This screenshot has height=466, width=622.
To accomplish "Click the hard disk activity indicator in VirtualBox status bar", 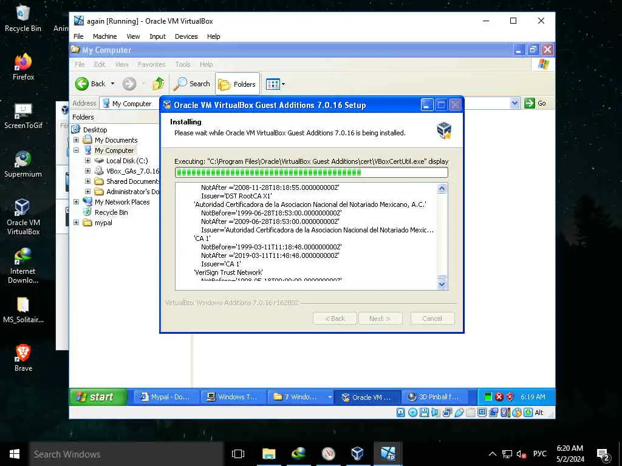I will click(x=401, y=413).
